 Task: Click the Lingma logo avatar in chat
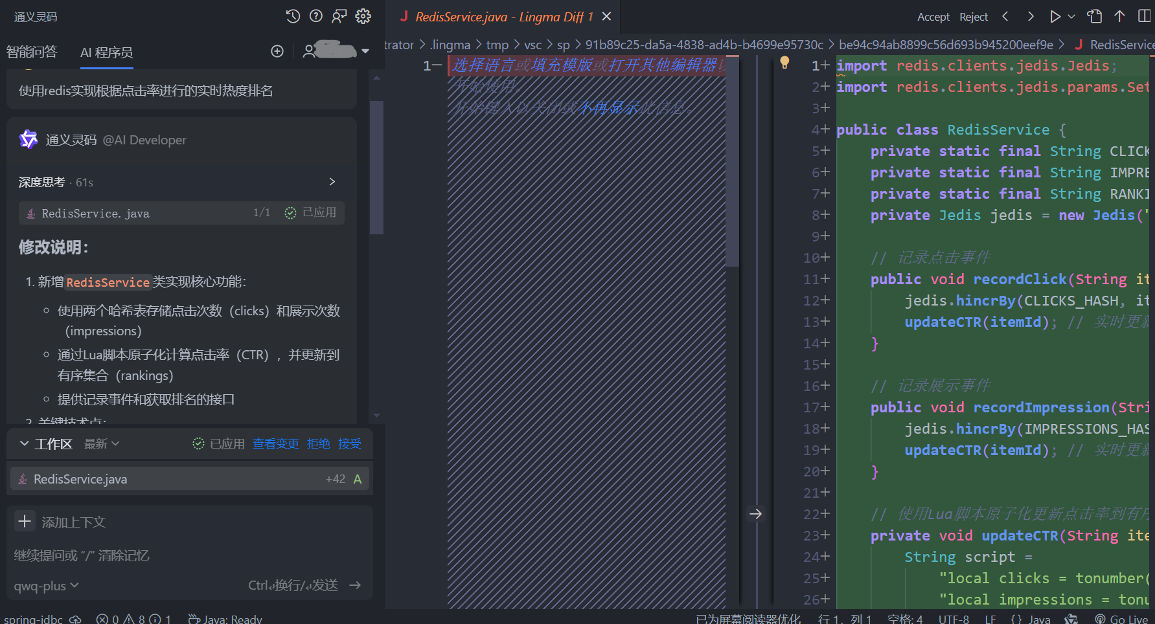[x=29, y=139]
